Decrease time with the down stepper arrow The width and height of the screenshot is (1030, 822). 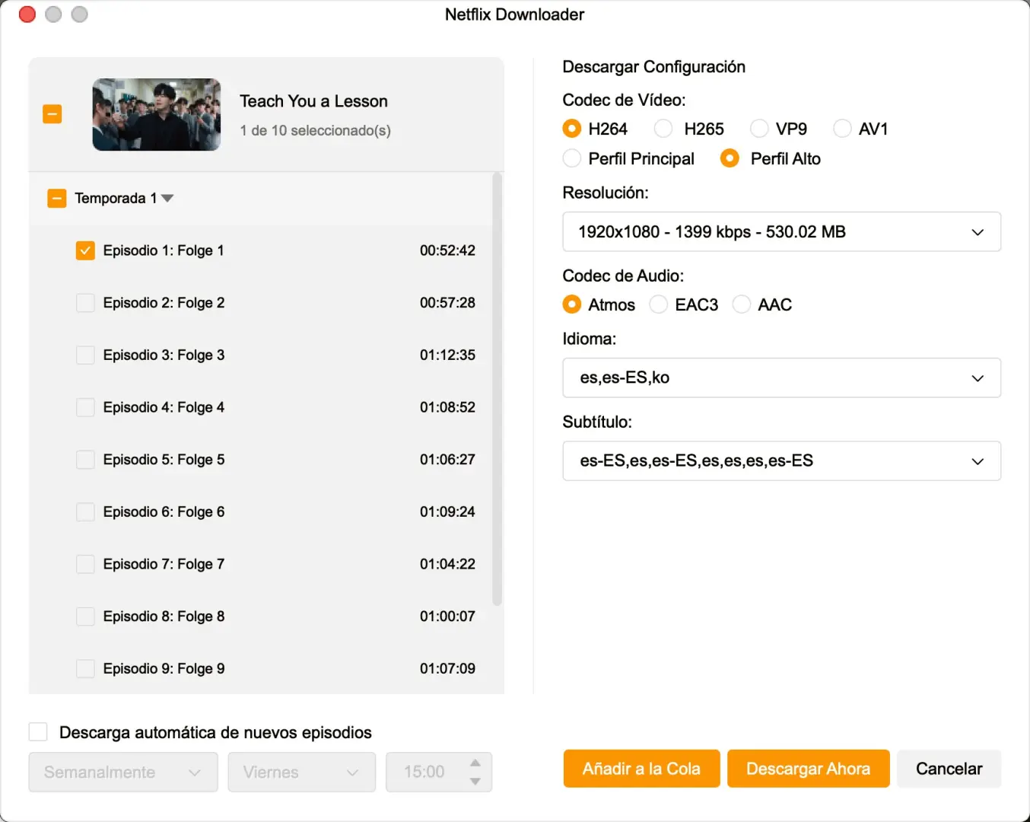click(475, 782)
